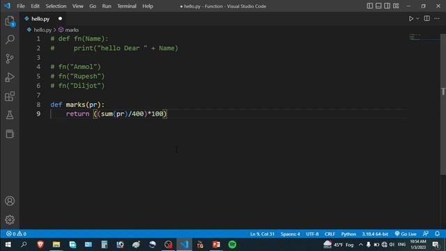Open the Customize Layout icon
446x251 pixels.
[x=396, y=6]
